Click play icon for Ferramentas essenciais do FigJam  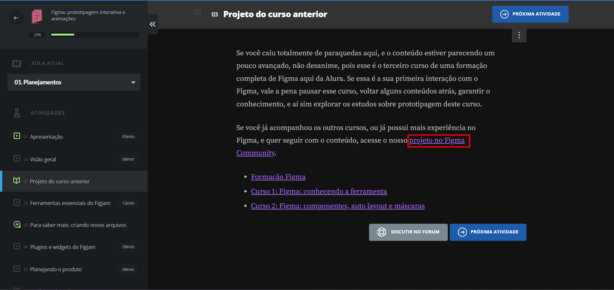(x=17, y=202)
